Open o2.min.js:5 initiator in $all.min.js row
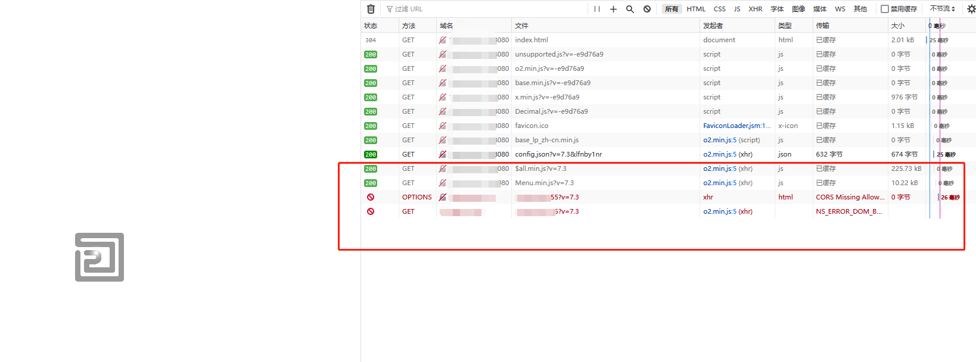 pyautogui.click(x=720, y=168)
